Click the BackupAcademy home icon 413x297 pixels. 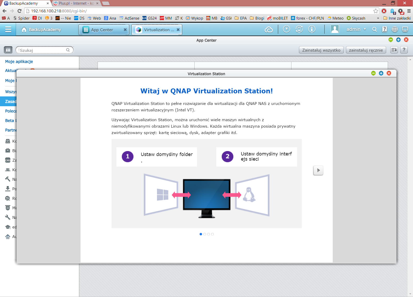tap(24, 29)
